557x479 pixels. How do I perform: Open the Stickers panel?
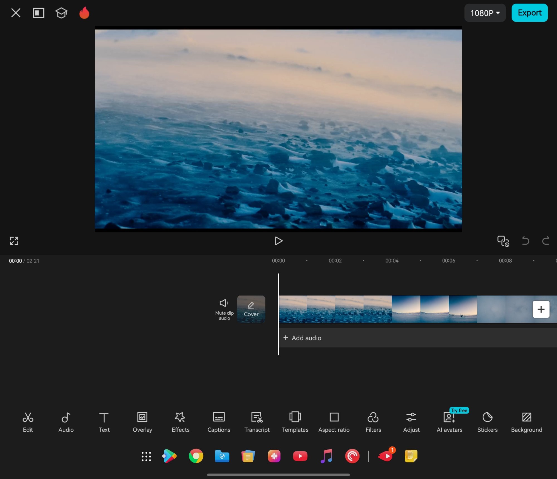point(487,422)
